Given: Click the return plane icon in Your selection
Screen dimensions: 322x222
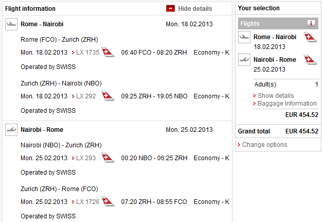Looking at the screenshot, I should tap(244, 60).
